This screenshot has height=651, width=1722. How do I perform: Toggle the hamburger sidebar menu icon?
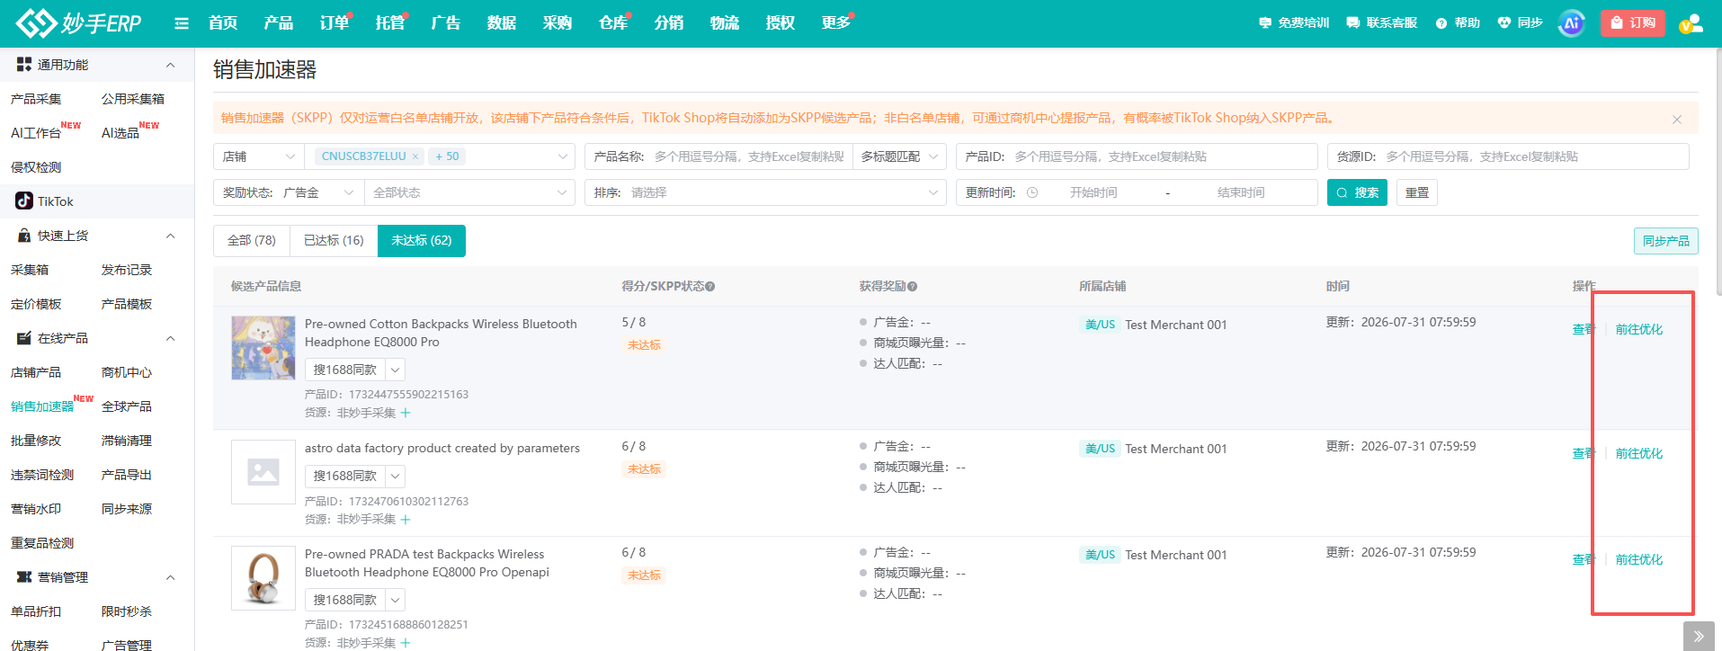coord(182,23)
